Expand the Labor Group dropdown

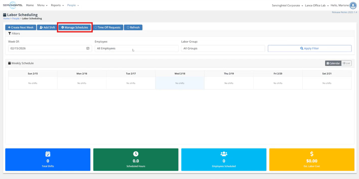223,49
